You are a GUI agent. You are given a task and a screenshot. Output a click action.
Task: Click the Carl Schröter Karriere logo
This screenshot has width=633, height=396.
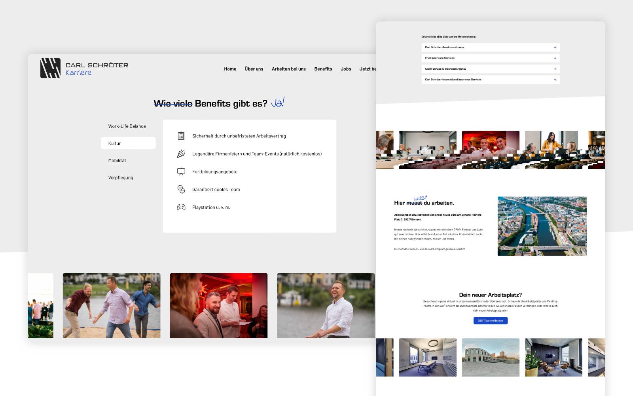click(84, 68)
